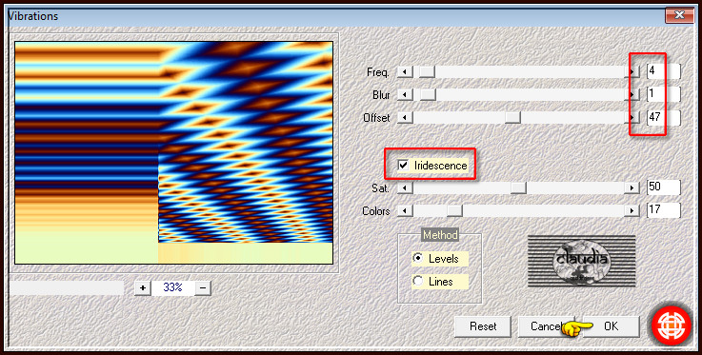Click the Colors slider thumb

coord(454,210)
